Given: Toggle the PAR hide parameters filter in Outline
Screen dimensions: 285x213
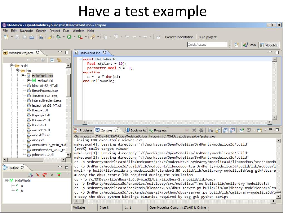Looking at the screenshot, I should point(45,175).
